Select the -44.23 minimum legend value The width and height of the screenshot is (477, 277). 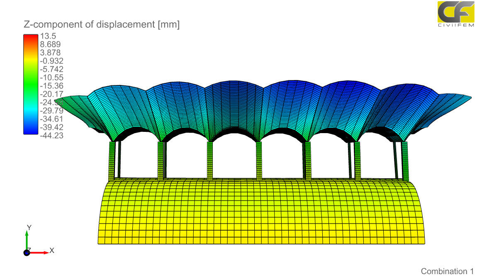(51, 135)
